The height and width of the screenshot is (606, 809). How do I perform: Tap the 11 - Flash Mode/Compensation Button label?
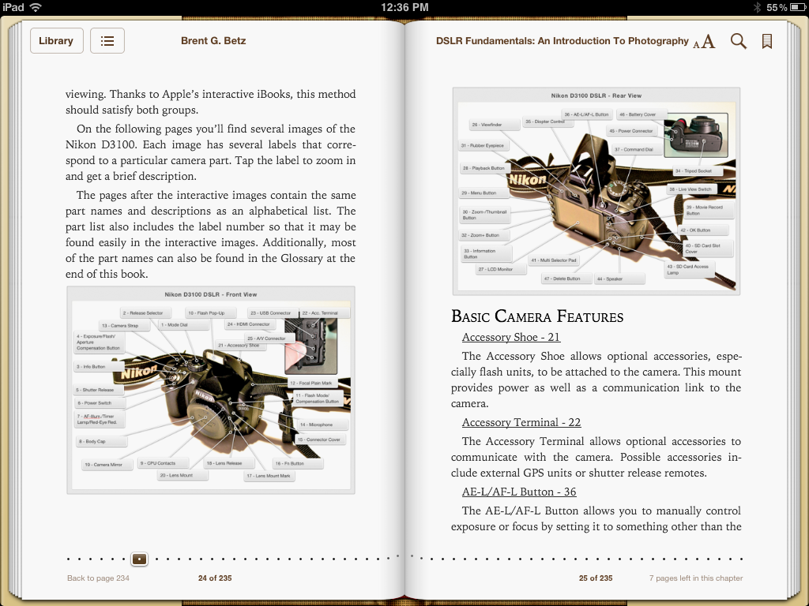pyautogui.click(x=318, y=398)
